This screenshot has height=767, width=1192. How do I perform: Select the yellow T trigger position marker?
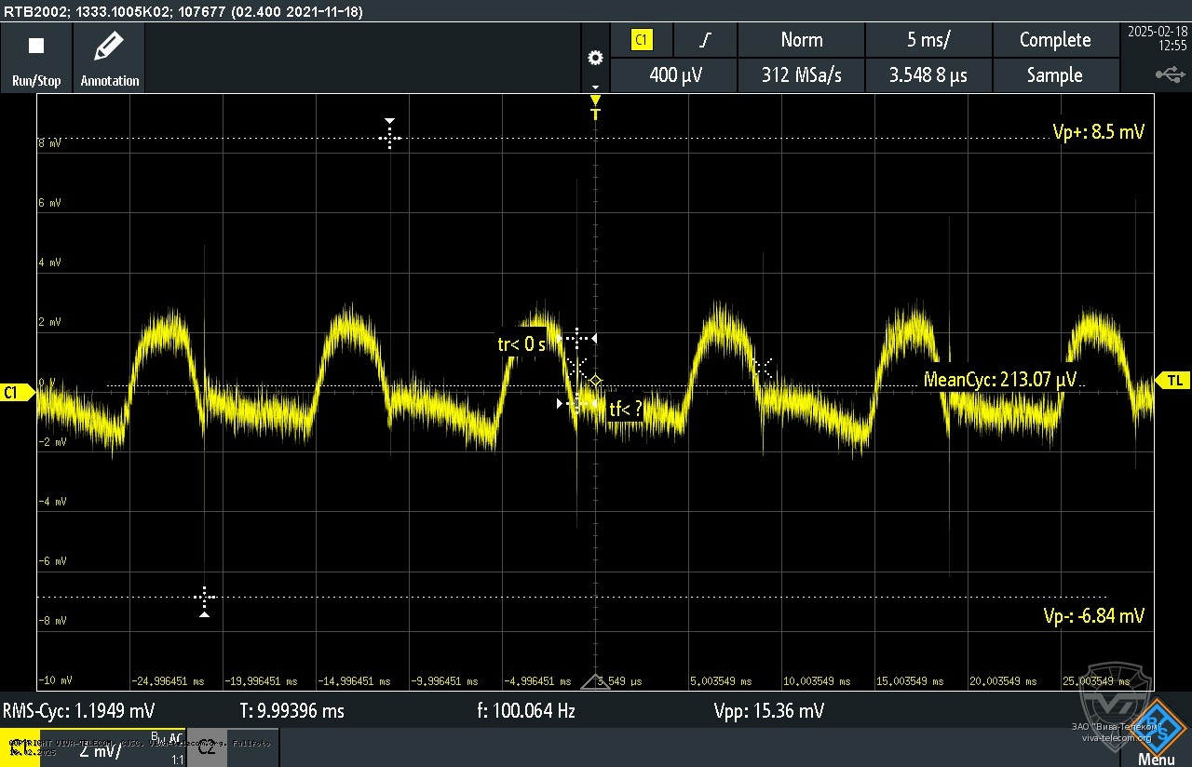pyautogui.click(x=596, y=107)
